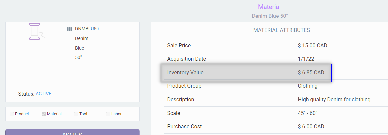Click the Denim Blue 50" subtitle
388x135 pixels.
coord(269,16)
